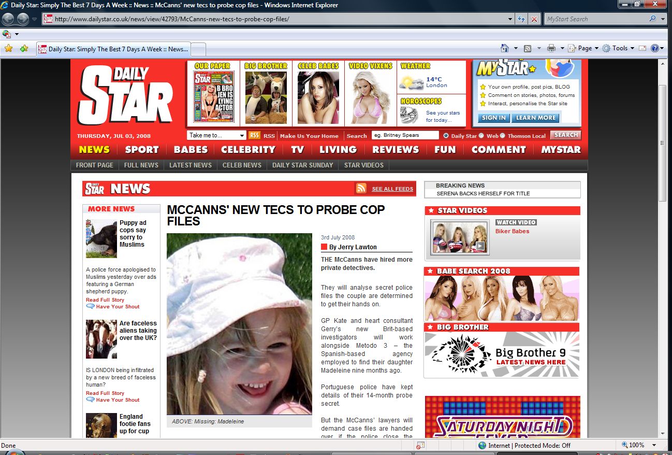Click the Favorites Center star icon
This screenshot has height=455, width=672.
pos(8,48)
